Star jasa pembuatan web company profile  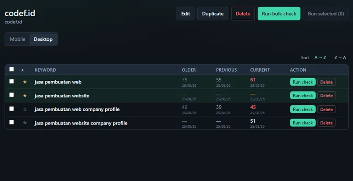pos(25,109)
